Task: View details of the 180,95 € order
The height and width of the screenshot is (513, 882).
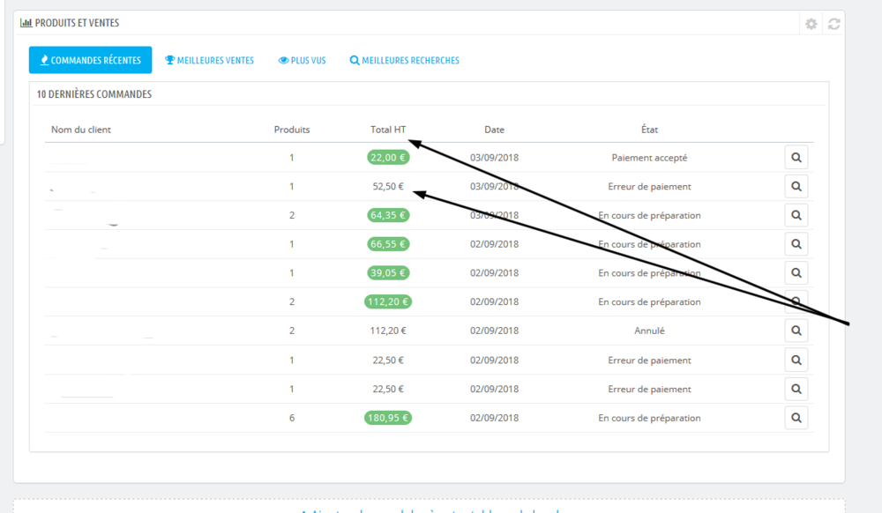Action: coord(796,418)
